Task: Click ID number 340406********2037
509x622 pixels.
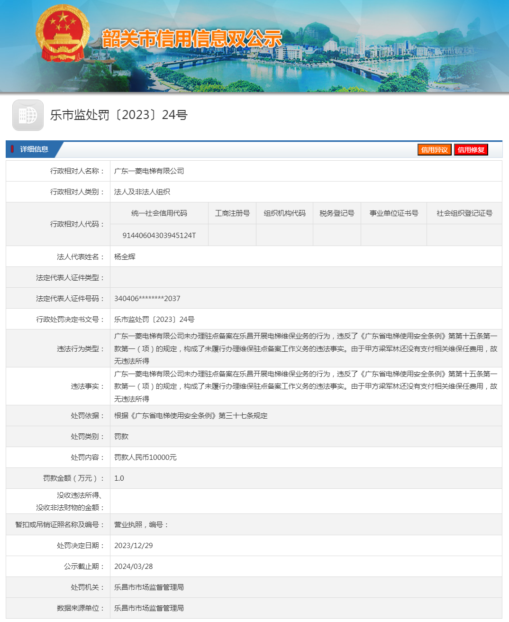Action: click(x=147, y=299)
